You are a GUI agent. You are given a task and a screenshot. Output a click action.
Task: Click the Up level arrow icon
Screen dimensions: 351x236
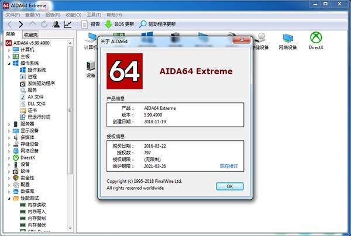[33, 24]
